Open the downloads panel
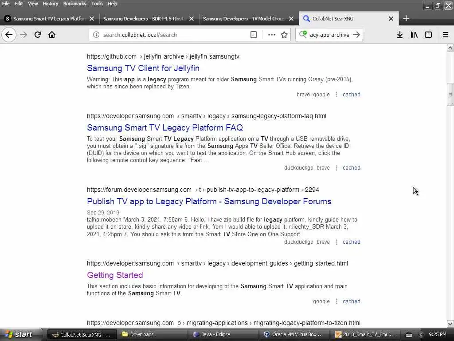 click(400, 35)
